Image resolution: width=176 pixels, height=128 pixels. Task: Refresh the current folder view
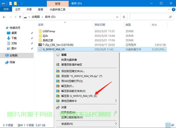(x=124, y=17)
